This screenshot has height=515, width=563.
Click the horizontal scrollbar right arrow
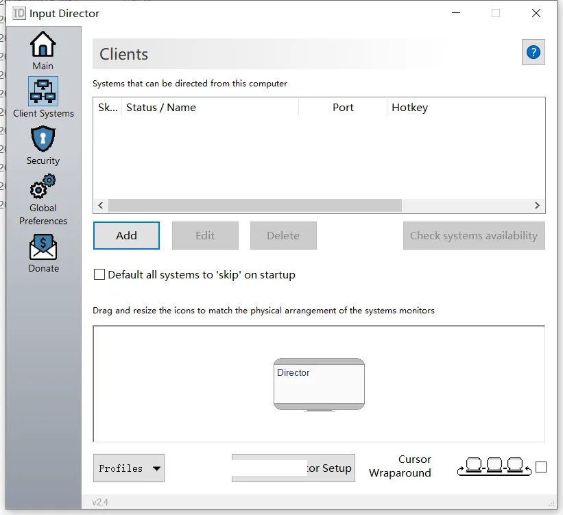tap(537, 206)
